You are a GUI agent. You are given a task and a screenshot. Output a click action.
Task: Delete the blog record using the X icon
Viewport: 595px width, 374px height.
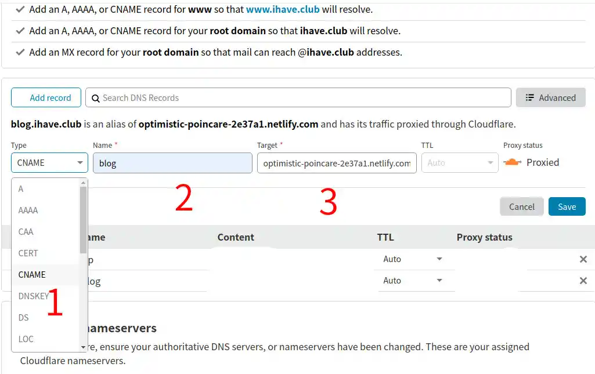coord(583,281)
